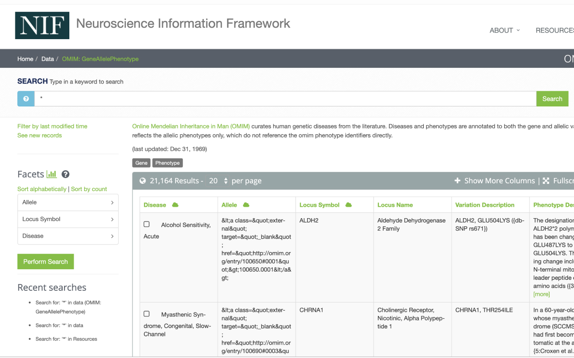The width and height of the screenshot is (574, 358).
Task: Click the cloud icon beside Allele column
Action: click(246, 205)
